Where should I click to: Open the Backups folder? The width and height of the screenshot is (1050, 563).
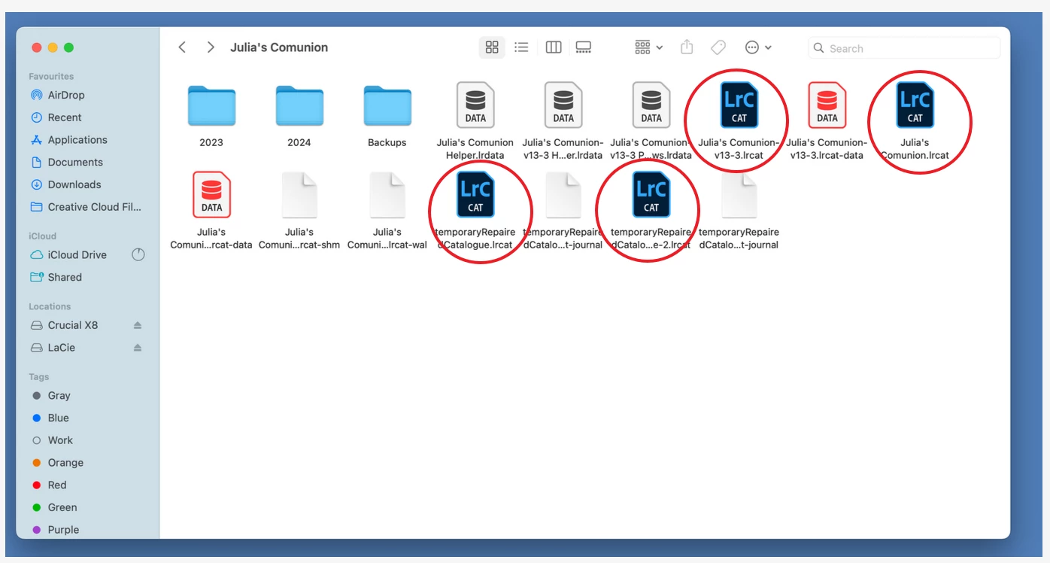coord(387,106)
